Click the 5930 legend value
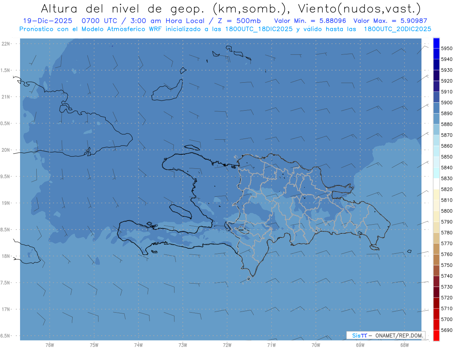Viewport: 454px width, 350px height. pyautogui.click(x=446, y=70)
